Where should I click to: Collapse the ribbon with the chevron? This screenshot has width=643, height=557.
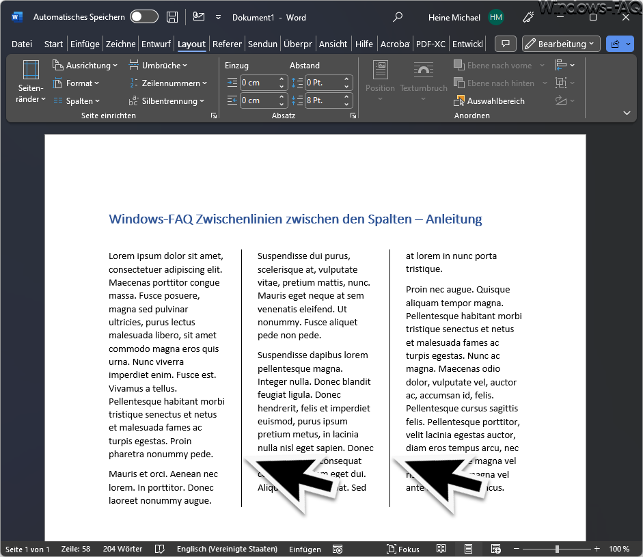627,113
